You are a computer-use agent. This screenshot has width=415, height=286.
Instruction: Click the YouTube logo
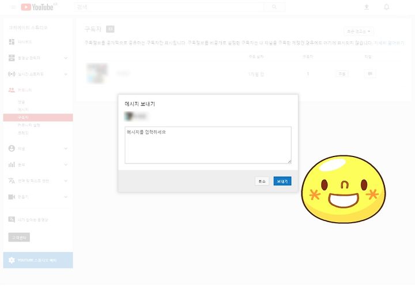pos(39,7)
